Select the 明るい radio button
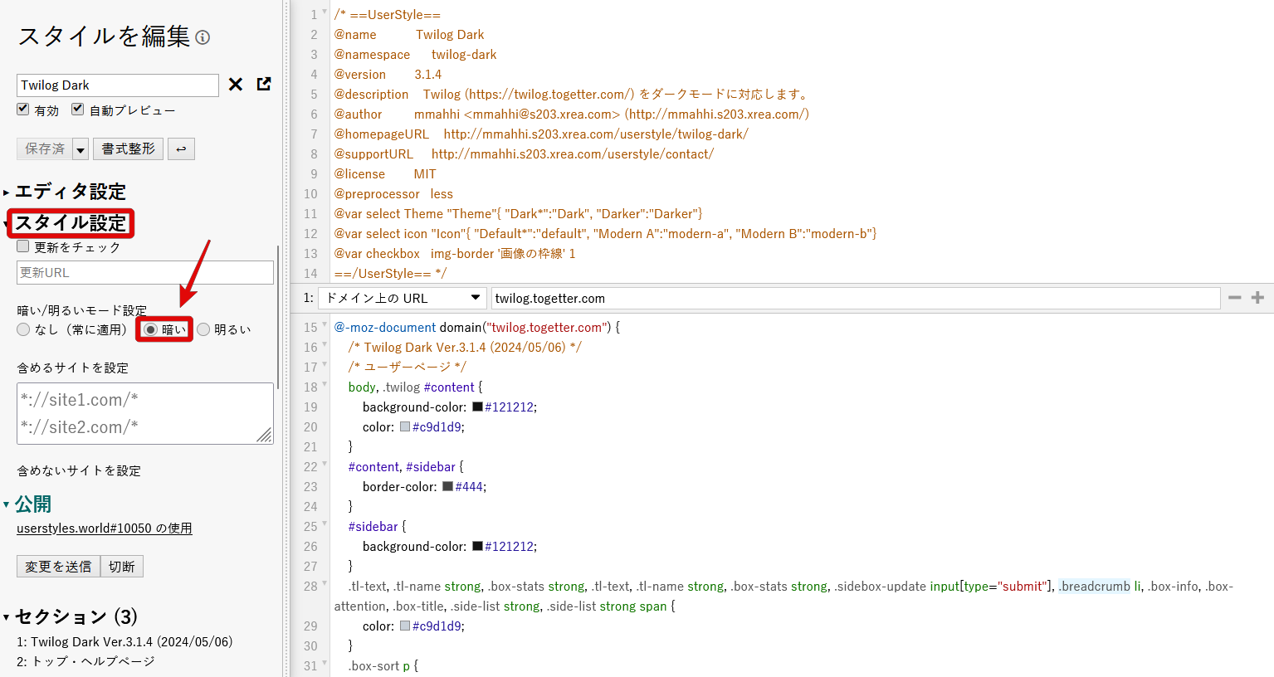The image size is (1274, 677). tap(203, 329)
